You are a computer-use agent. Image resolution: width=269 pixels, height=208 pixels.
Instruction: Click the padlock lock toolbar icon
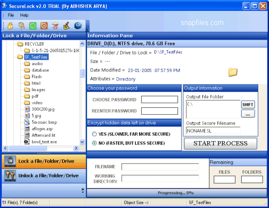[10, 26]
